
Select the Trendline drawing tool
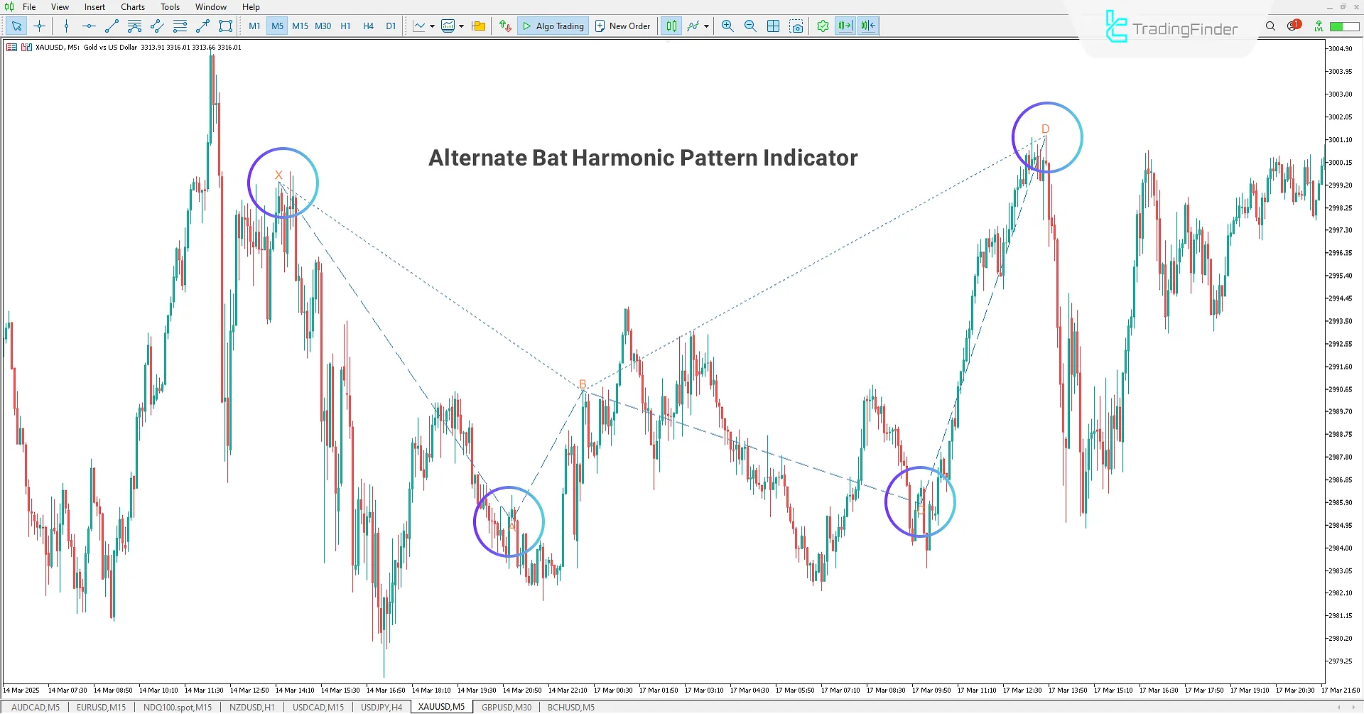[111, 26]
